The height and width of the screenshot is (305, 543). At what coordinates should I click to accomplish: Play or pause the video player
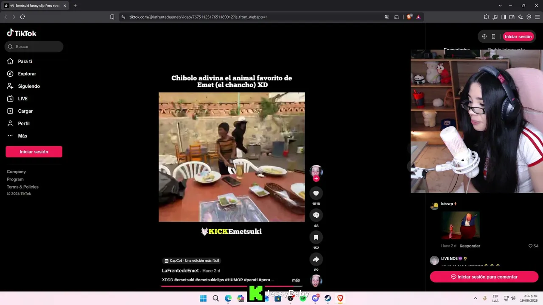click(x=232, y=157)
